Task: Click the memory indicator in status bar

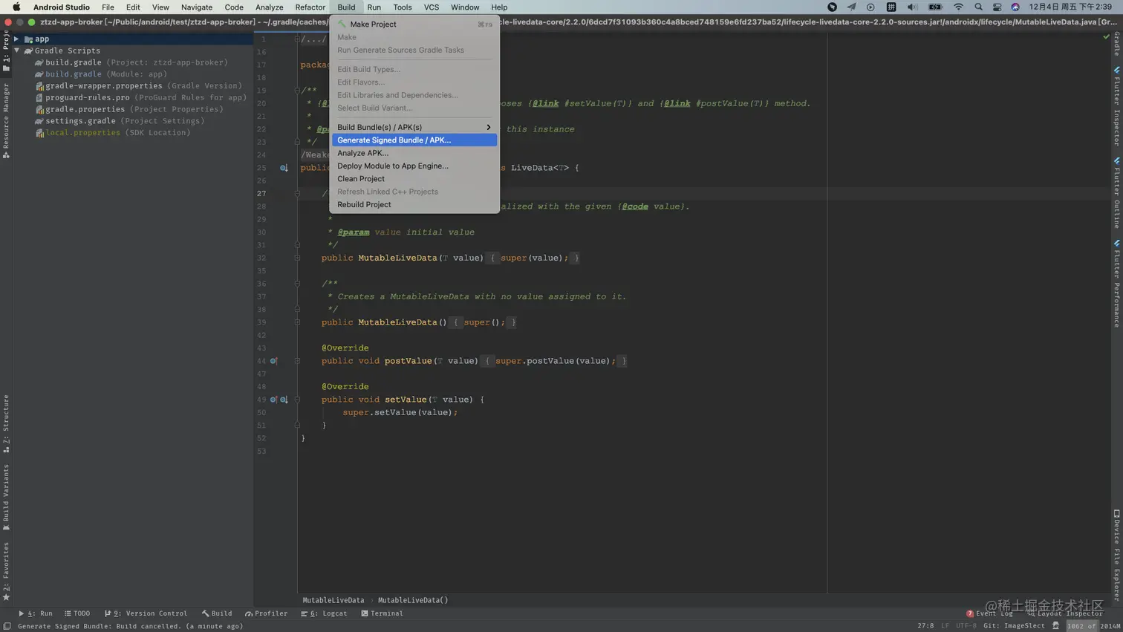Action: [1094, 626]
